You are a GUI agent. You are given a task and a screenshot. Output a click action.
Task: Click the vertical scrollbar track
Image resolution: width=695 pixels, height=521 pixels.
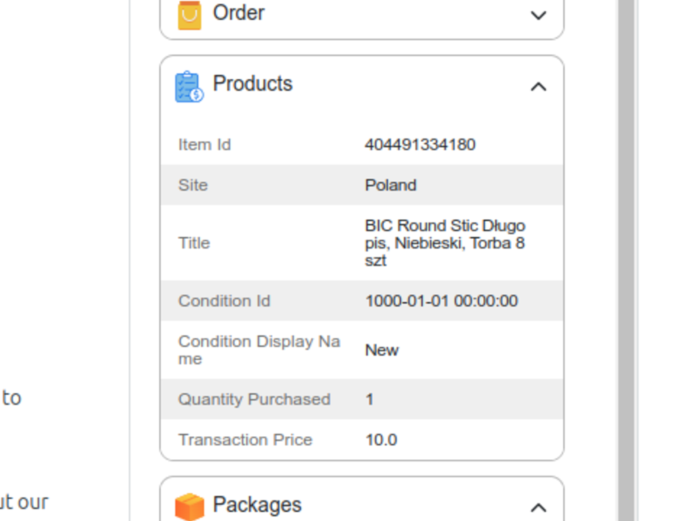click(626, 271)
